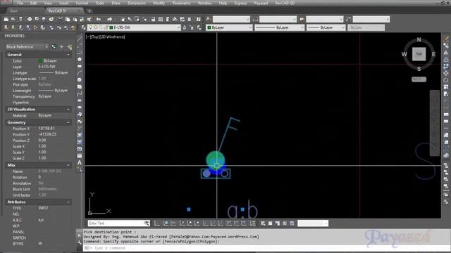
Task: Open the Format menu
Action: [x=82, y=3]
